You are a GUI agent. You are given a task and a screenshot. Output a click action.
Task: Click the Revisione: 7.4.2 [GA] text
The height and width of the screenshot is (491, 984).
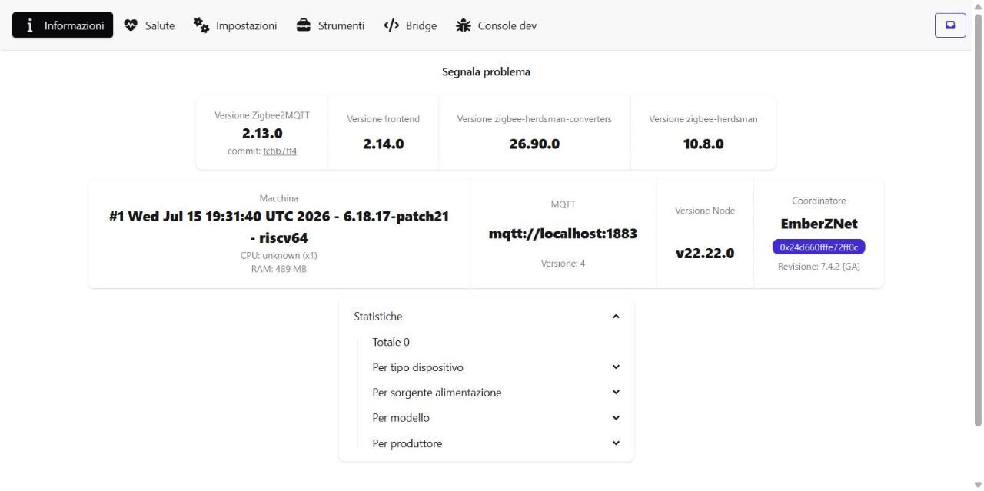(x=819, y=267)
